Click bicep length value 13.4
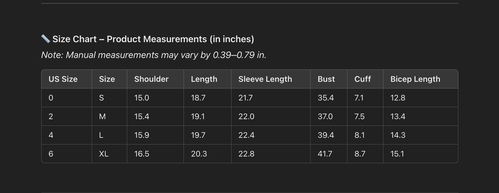This screenshot has width=499, height=193. [x=398, y=116]
